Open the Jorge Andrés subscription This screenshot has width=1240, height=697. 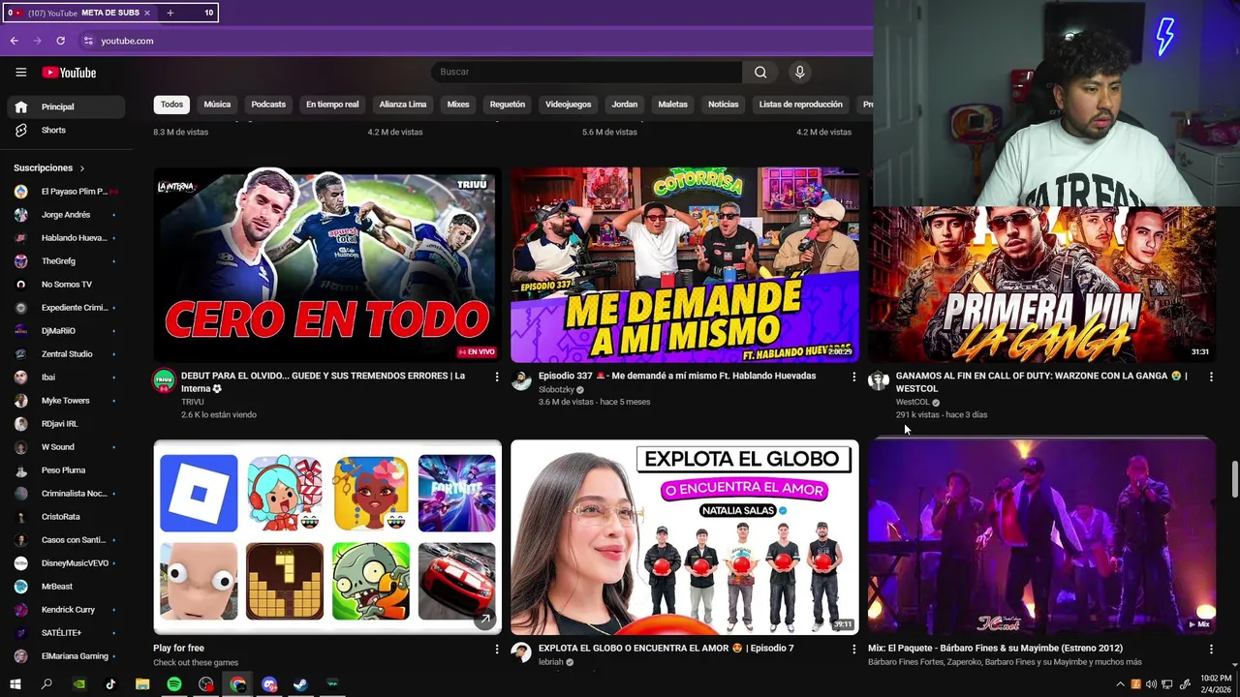[66, 215]
